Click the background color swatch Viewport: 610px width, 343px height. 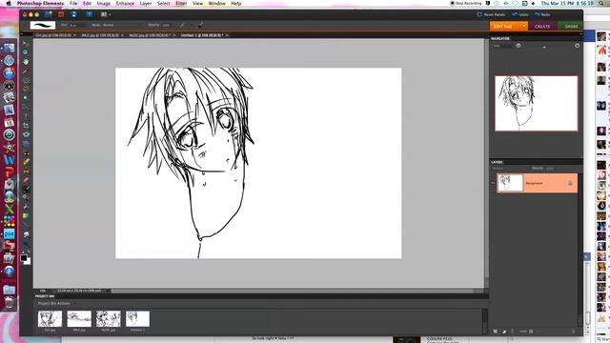pos(28,262)
